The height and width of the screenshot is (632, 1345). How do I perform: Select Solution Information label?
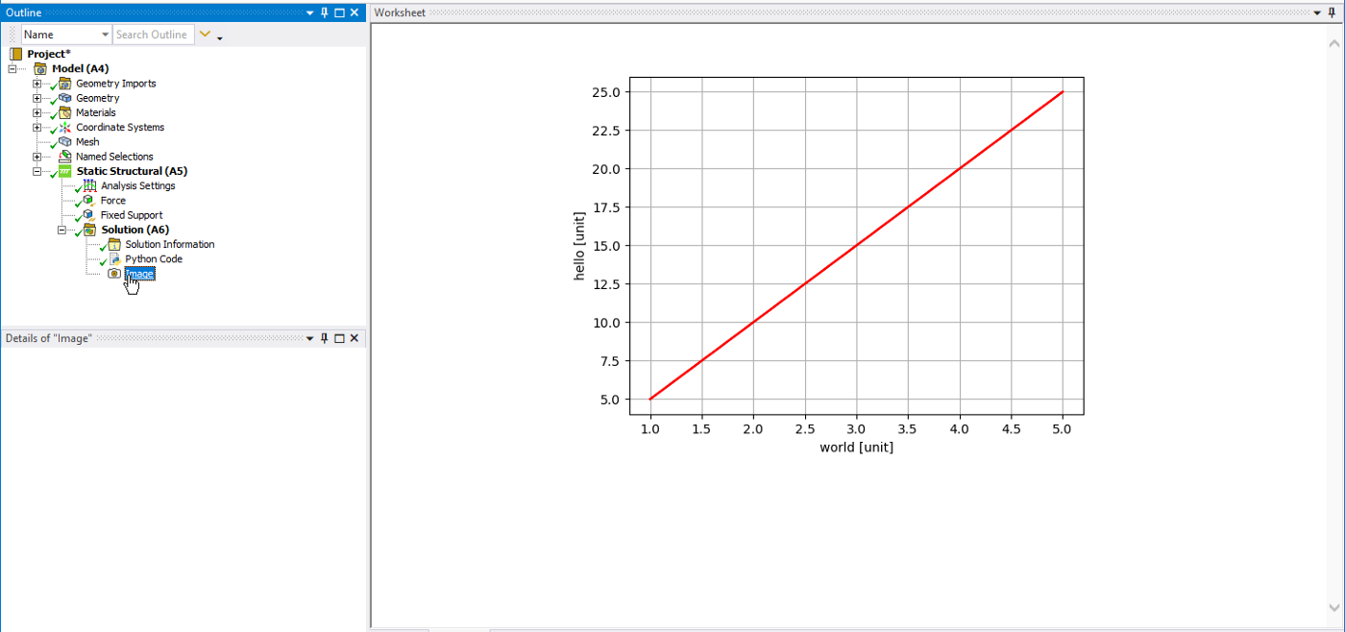[170, 244]
